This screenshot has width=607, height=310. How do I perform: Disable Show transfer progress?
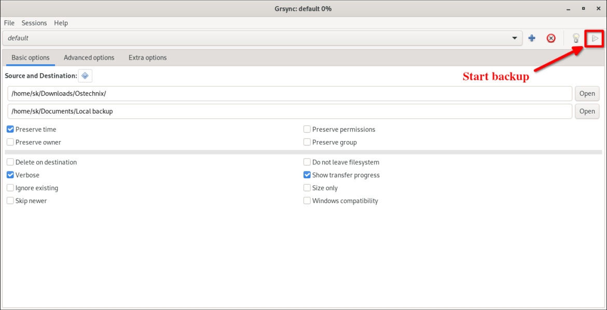click(307, 175)
